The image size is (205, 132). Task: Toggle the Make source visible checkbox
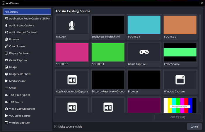tap(56, 126)
